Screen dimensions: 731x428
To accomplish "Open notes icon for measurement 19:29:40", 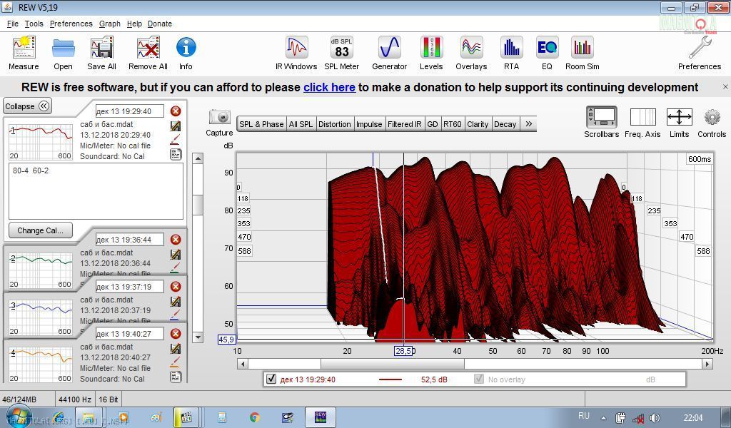I will (x=176, y=154).
